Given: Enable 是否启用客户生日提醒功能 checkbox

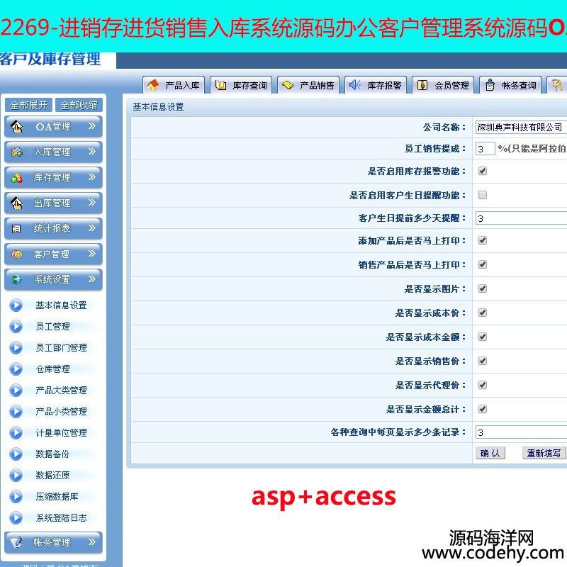Looking at the screenshot, I should pyautogui.click(x=483, y=196).
